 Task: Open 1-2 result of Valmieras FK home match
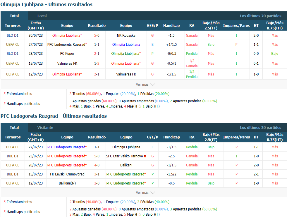tap(97, 63)
